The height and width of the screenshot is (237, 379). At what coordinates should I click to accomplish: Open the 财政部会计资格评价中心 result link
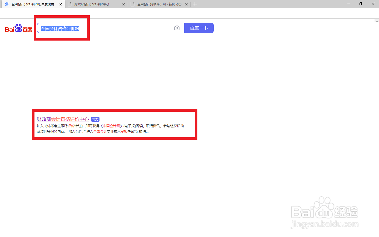coord(63,119)
